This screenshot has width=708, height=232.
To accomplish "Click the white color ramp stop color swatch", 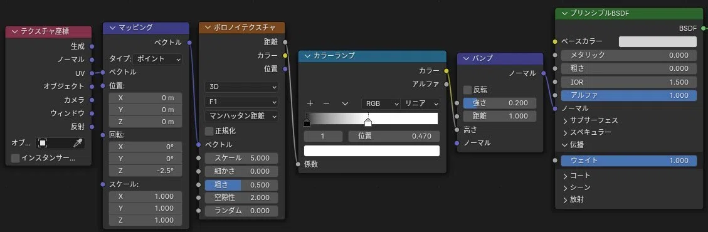I will [x=372, y=150].
